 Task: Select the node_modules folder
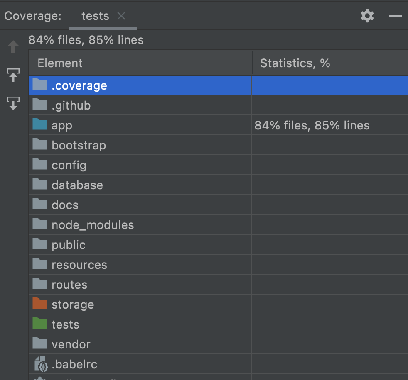pyautogui.click(x=93, y=225)
